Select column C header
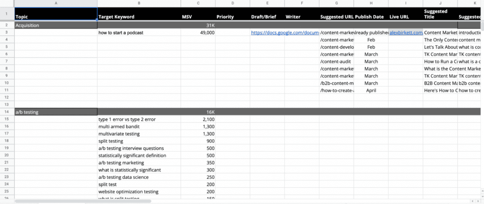This screenshot has width=484, height=204. click(198, 3)
